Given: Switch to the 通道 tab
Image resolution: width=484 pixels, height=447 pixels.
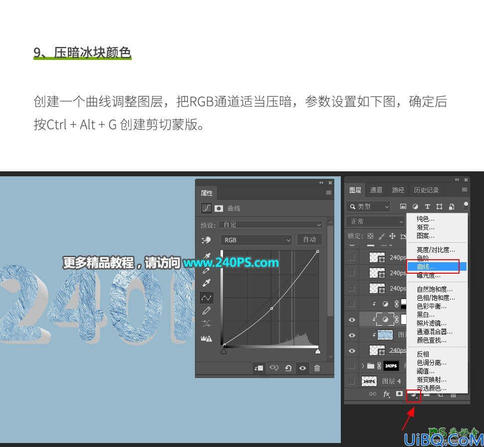Looking at the screenshot, I should [376, 190].
